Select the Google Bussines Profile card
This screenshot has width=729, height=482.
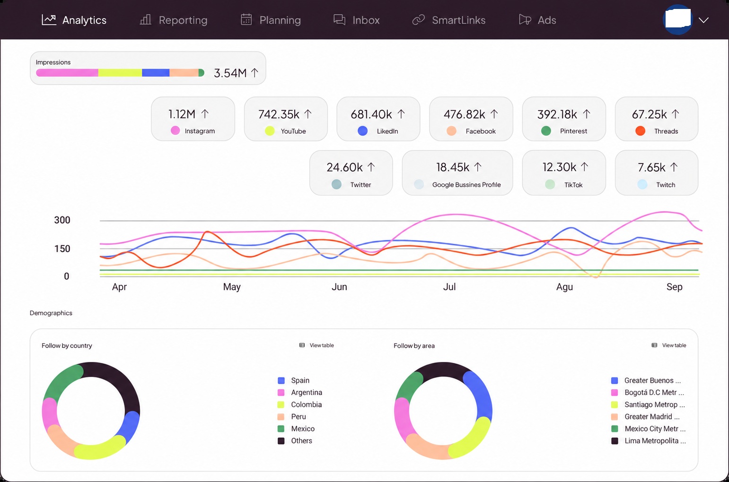click(457, 173)
